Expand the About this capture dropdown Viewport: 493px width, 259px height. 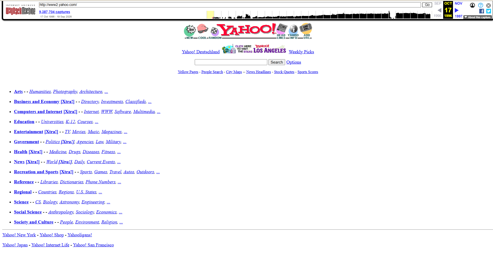pos(478,17)
